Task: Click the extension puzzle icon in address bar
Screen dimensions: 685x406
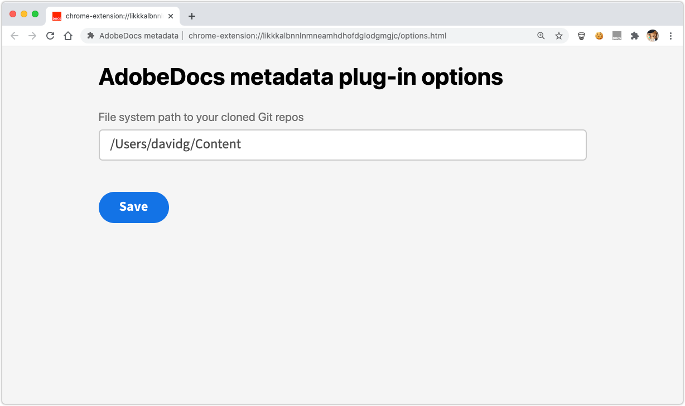Action: pos(91,36)
